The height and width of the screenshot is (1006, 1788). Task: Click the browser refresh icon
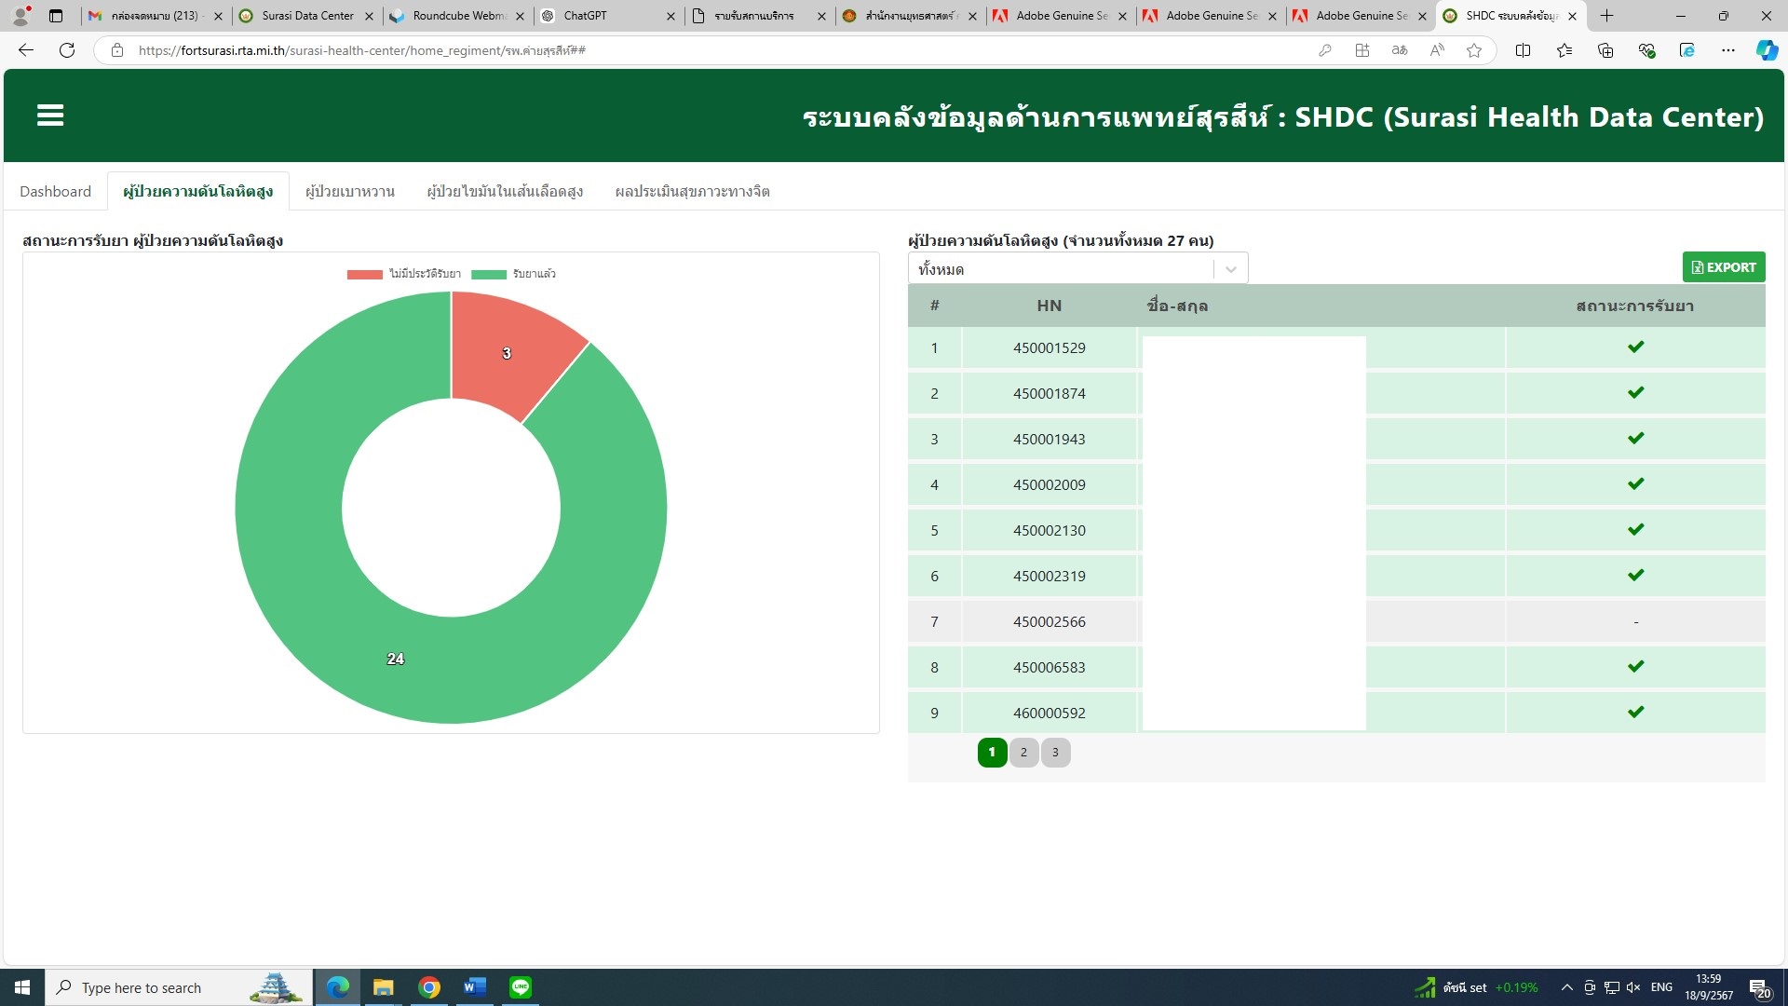coord(67,50)
